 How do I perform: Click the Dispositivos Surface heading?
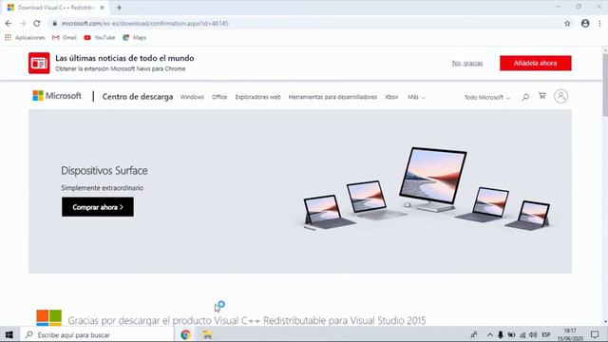[x=104, y=171]
